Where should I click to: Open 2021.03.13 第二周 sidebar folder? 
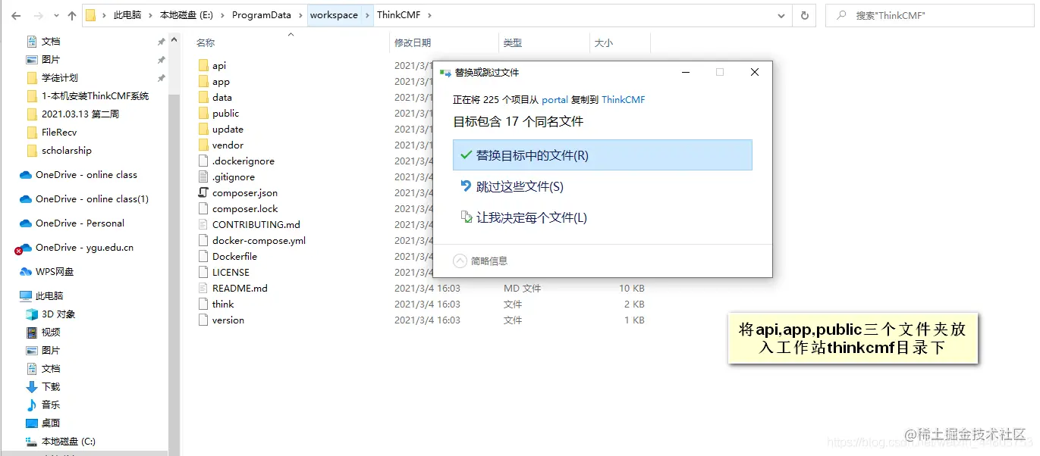(x=80, y=114)
